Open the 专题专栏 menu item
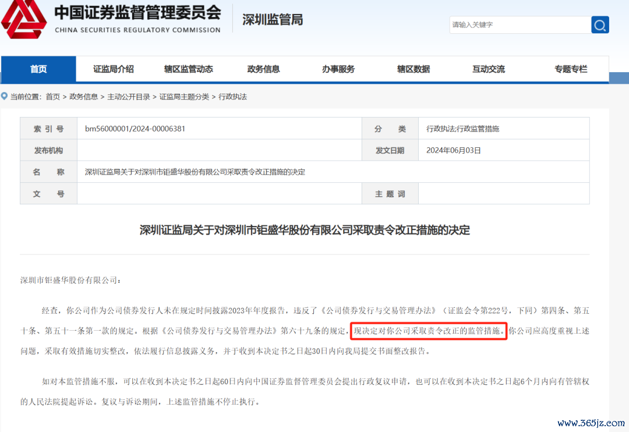Screen dimensions: 629x432 pos(571,69)
